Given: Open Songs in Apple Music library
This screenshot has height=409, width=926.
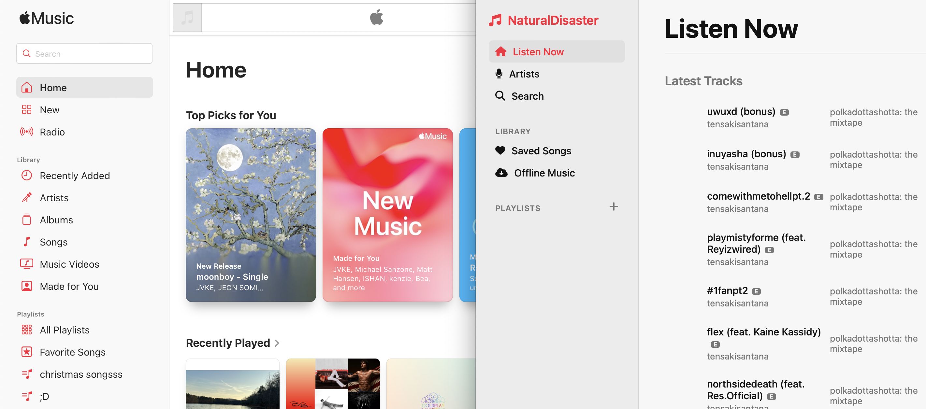Looking at the screenshot, I should click(x=84, y=242).
